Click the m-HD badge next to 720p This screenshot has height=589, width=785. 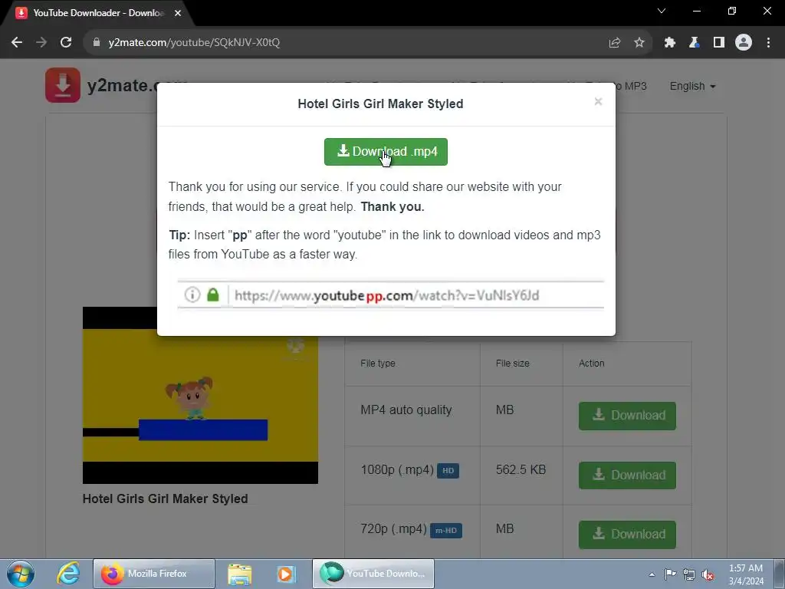tap(446, 531)
